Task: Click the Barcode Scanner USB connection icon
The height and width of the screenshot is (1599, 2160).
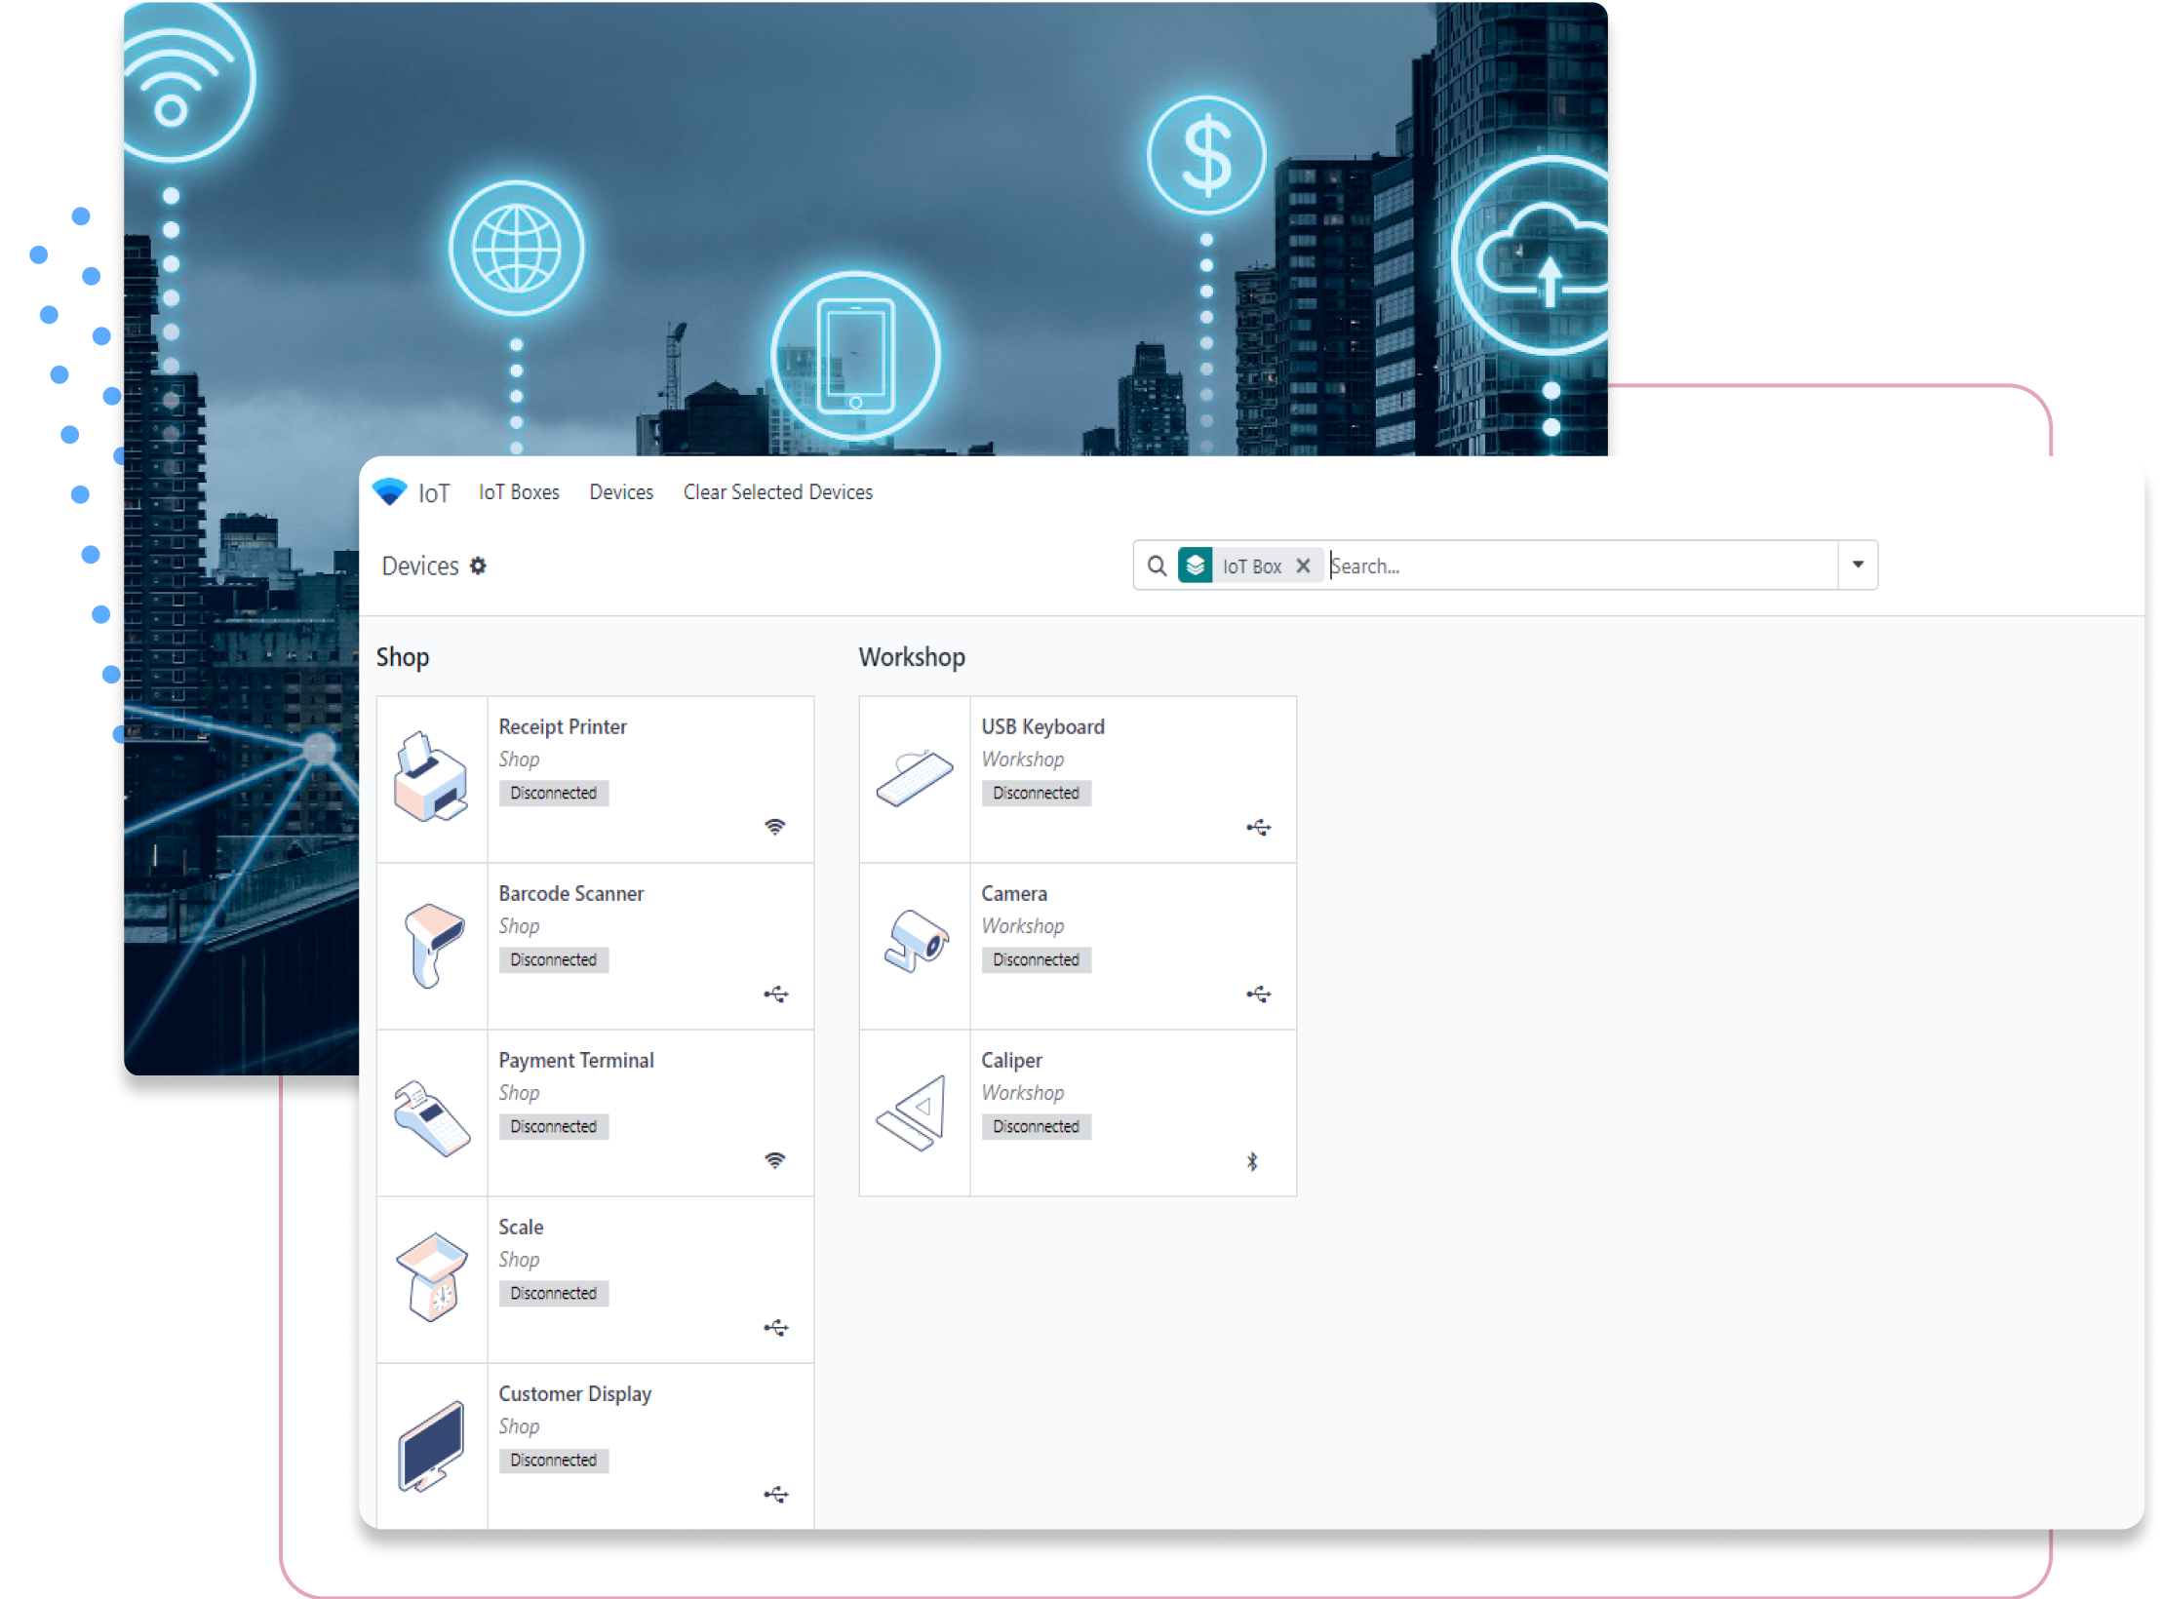Action: pos(775,994)
